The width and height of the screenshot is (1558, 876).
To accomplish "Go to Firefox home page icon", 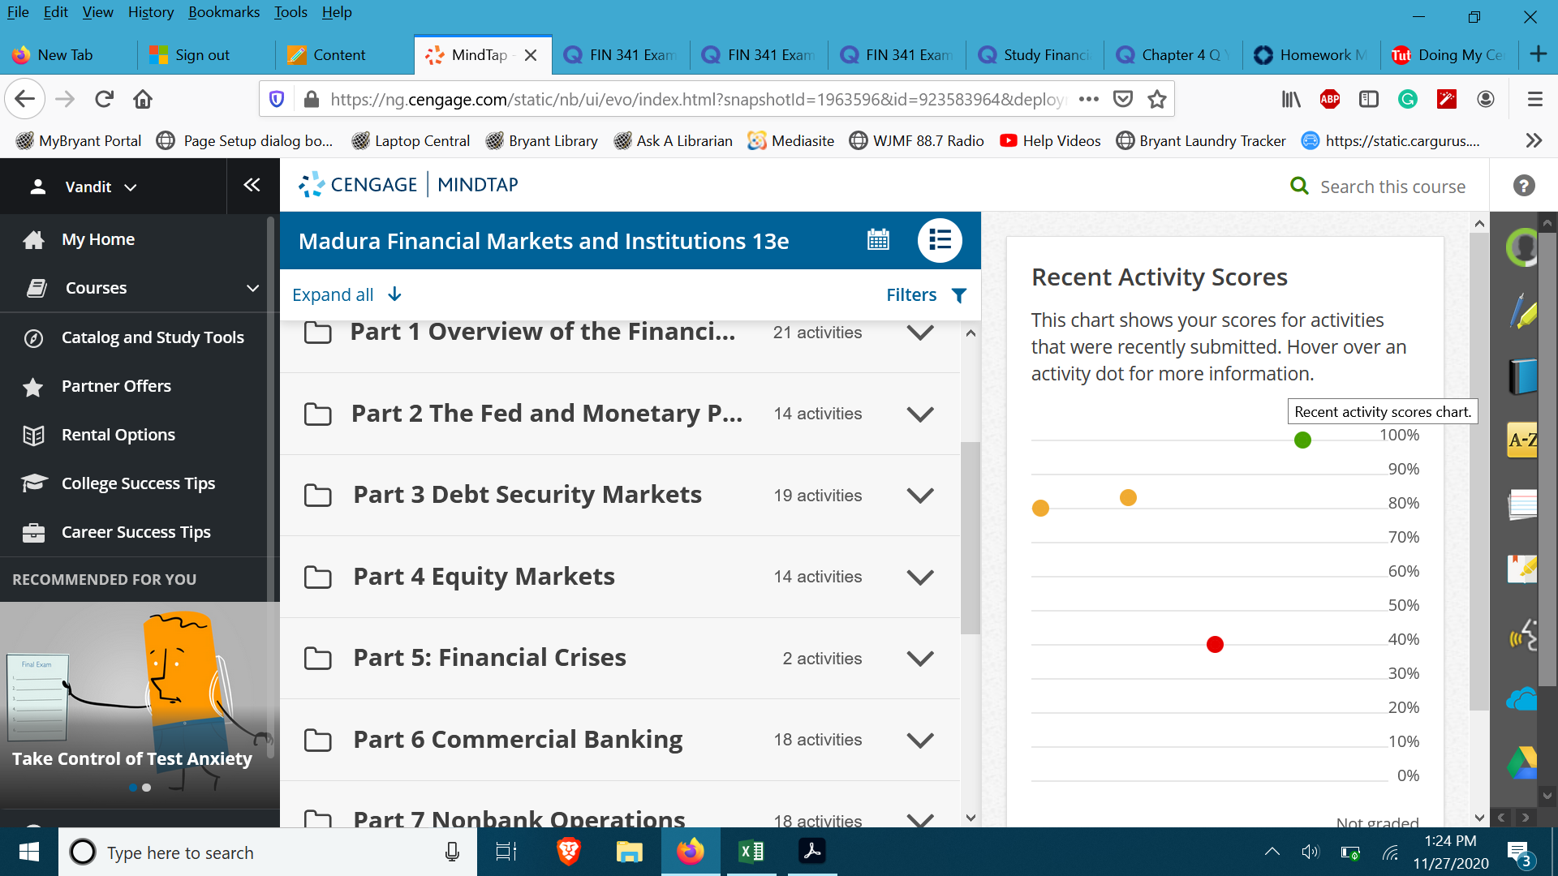I will (143, 99).
